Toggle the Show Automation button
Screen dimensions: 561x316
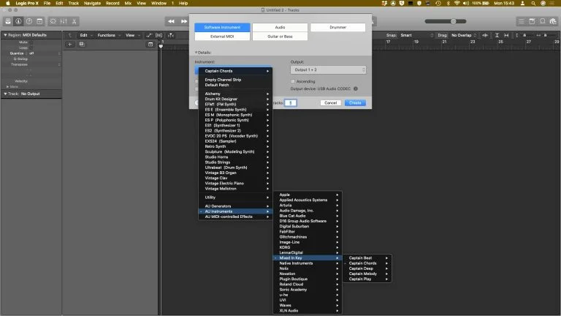pyautogui.click(x=149, y=35)
